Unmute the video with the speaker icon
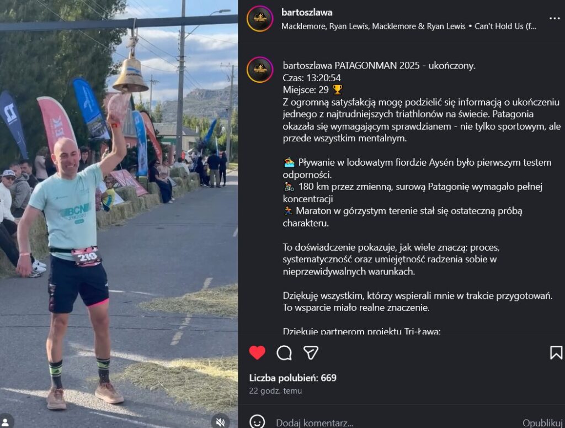 click(x=220, y=421)
